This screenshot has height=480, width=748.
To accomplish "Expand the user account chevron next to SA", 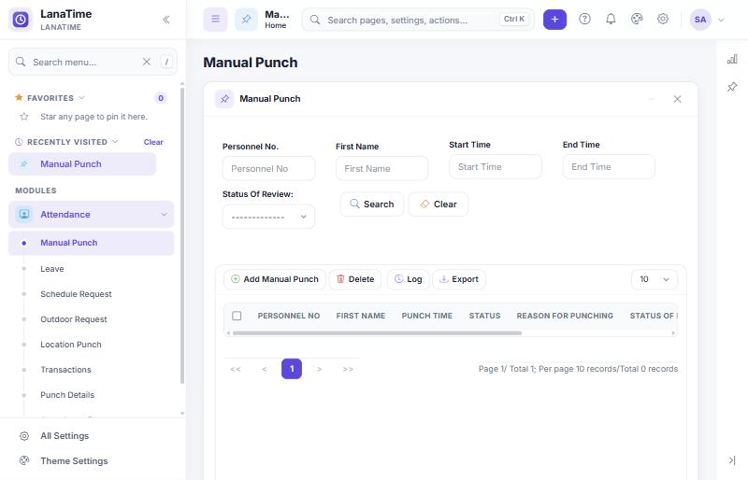I will tap(721, 20).
